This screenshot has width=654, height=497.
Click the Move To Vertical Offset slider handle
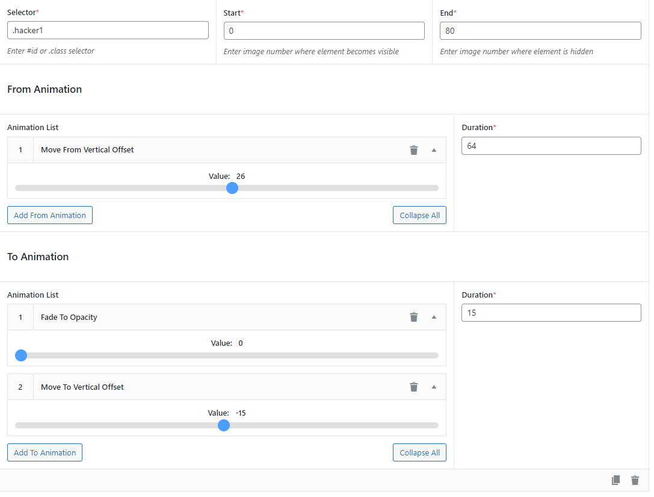point(224,425)
